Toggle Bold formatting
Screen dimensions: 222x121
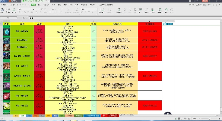point(19,12)
